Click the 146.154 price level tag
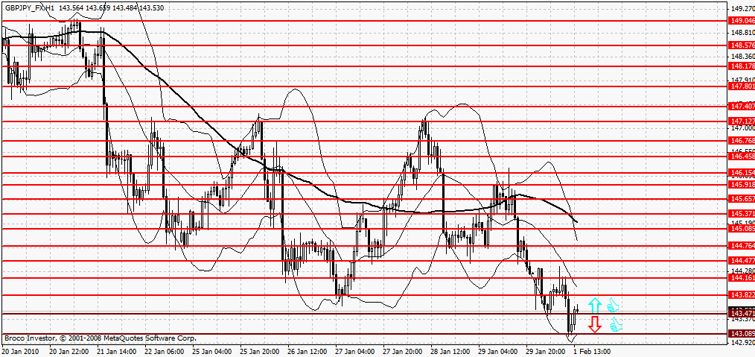Image resolution: width=755 pixels, height=357 pixels. point(740,172)
